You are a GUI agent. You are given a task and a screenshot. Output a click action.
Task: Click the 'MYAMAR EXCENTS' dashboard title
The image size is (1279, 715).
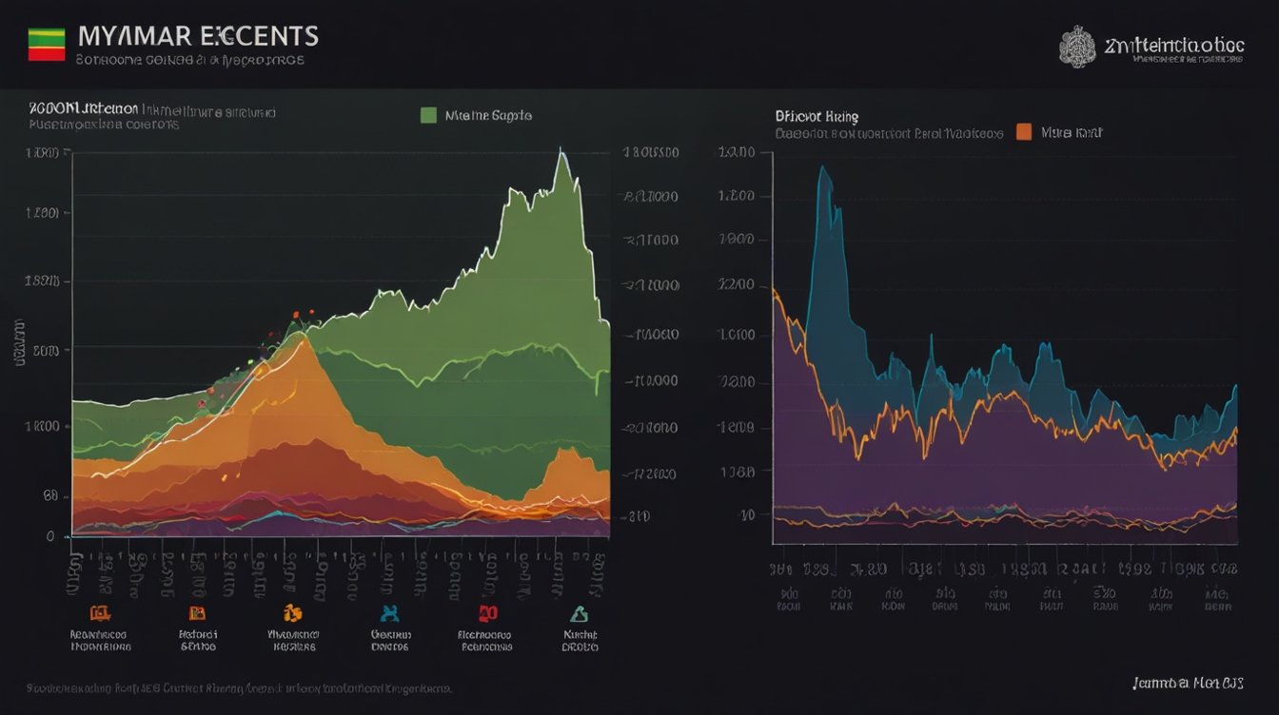click(x=198, y=37)
